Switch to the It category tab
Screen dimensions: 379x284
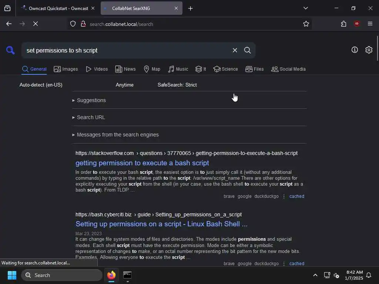[x=201, y=69]
